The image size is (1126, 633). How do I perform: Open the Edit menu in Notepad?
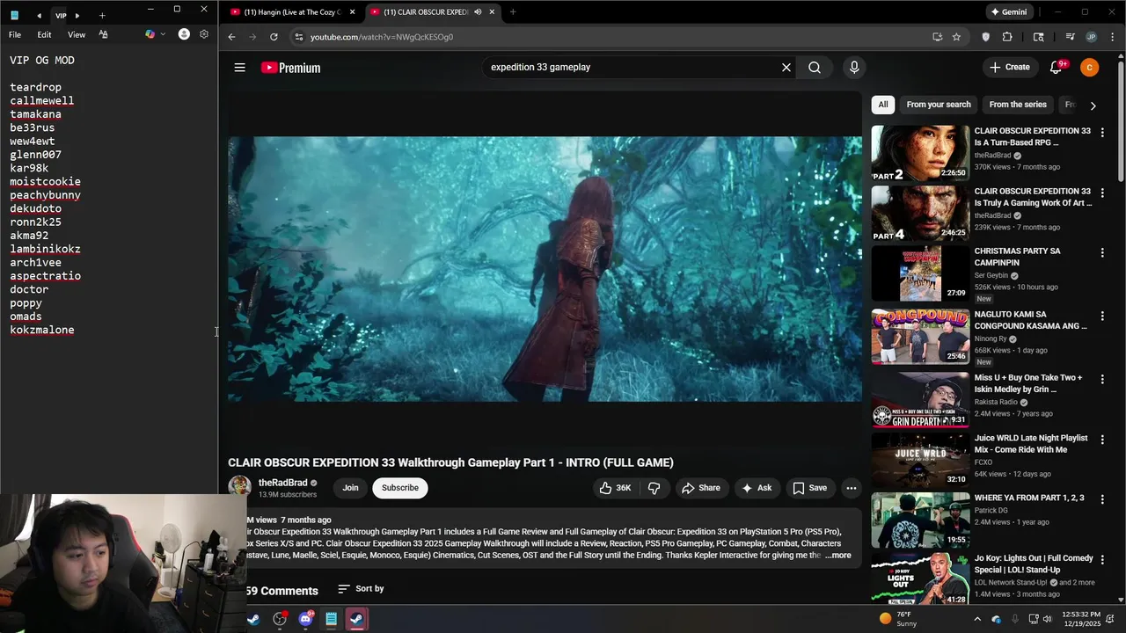tap(44, 34)
